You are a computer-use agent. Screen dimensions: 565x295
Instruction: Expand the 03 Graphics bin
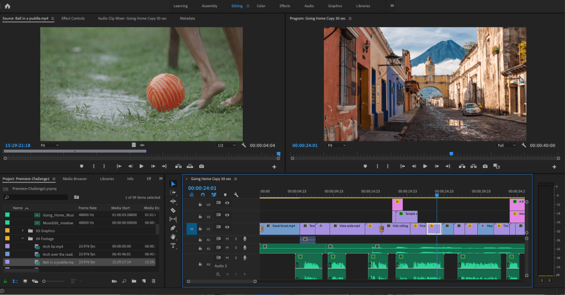(23, 230)
